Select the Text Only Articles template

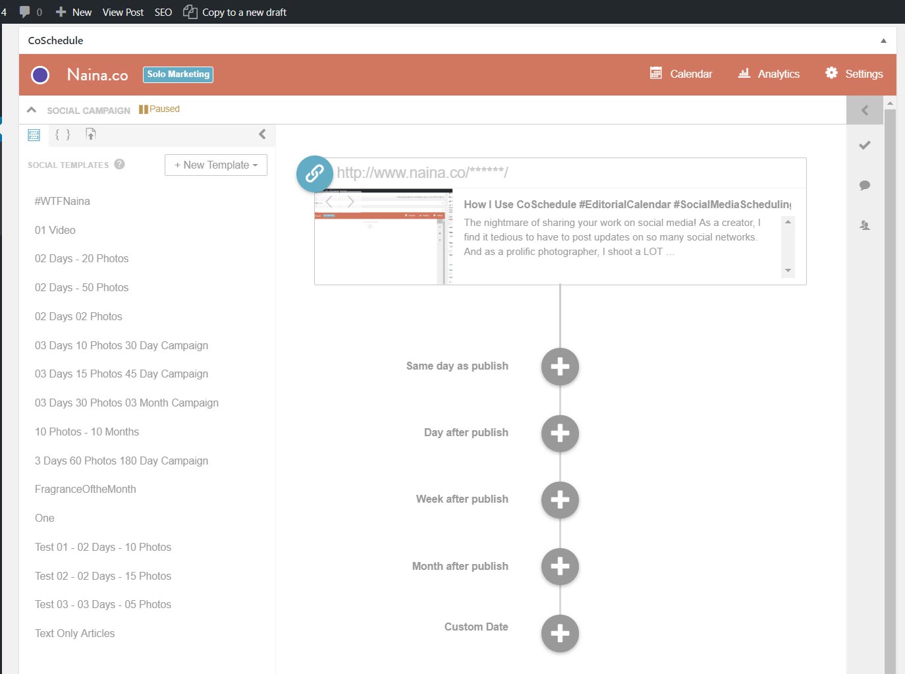(74, 633)
